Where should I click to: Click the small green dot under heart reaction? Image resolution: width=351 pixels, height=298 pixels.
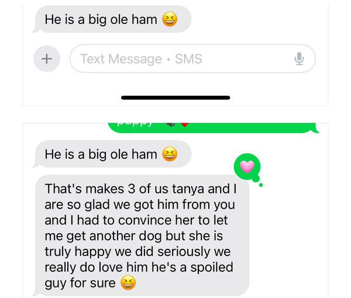coord(261,185)
